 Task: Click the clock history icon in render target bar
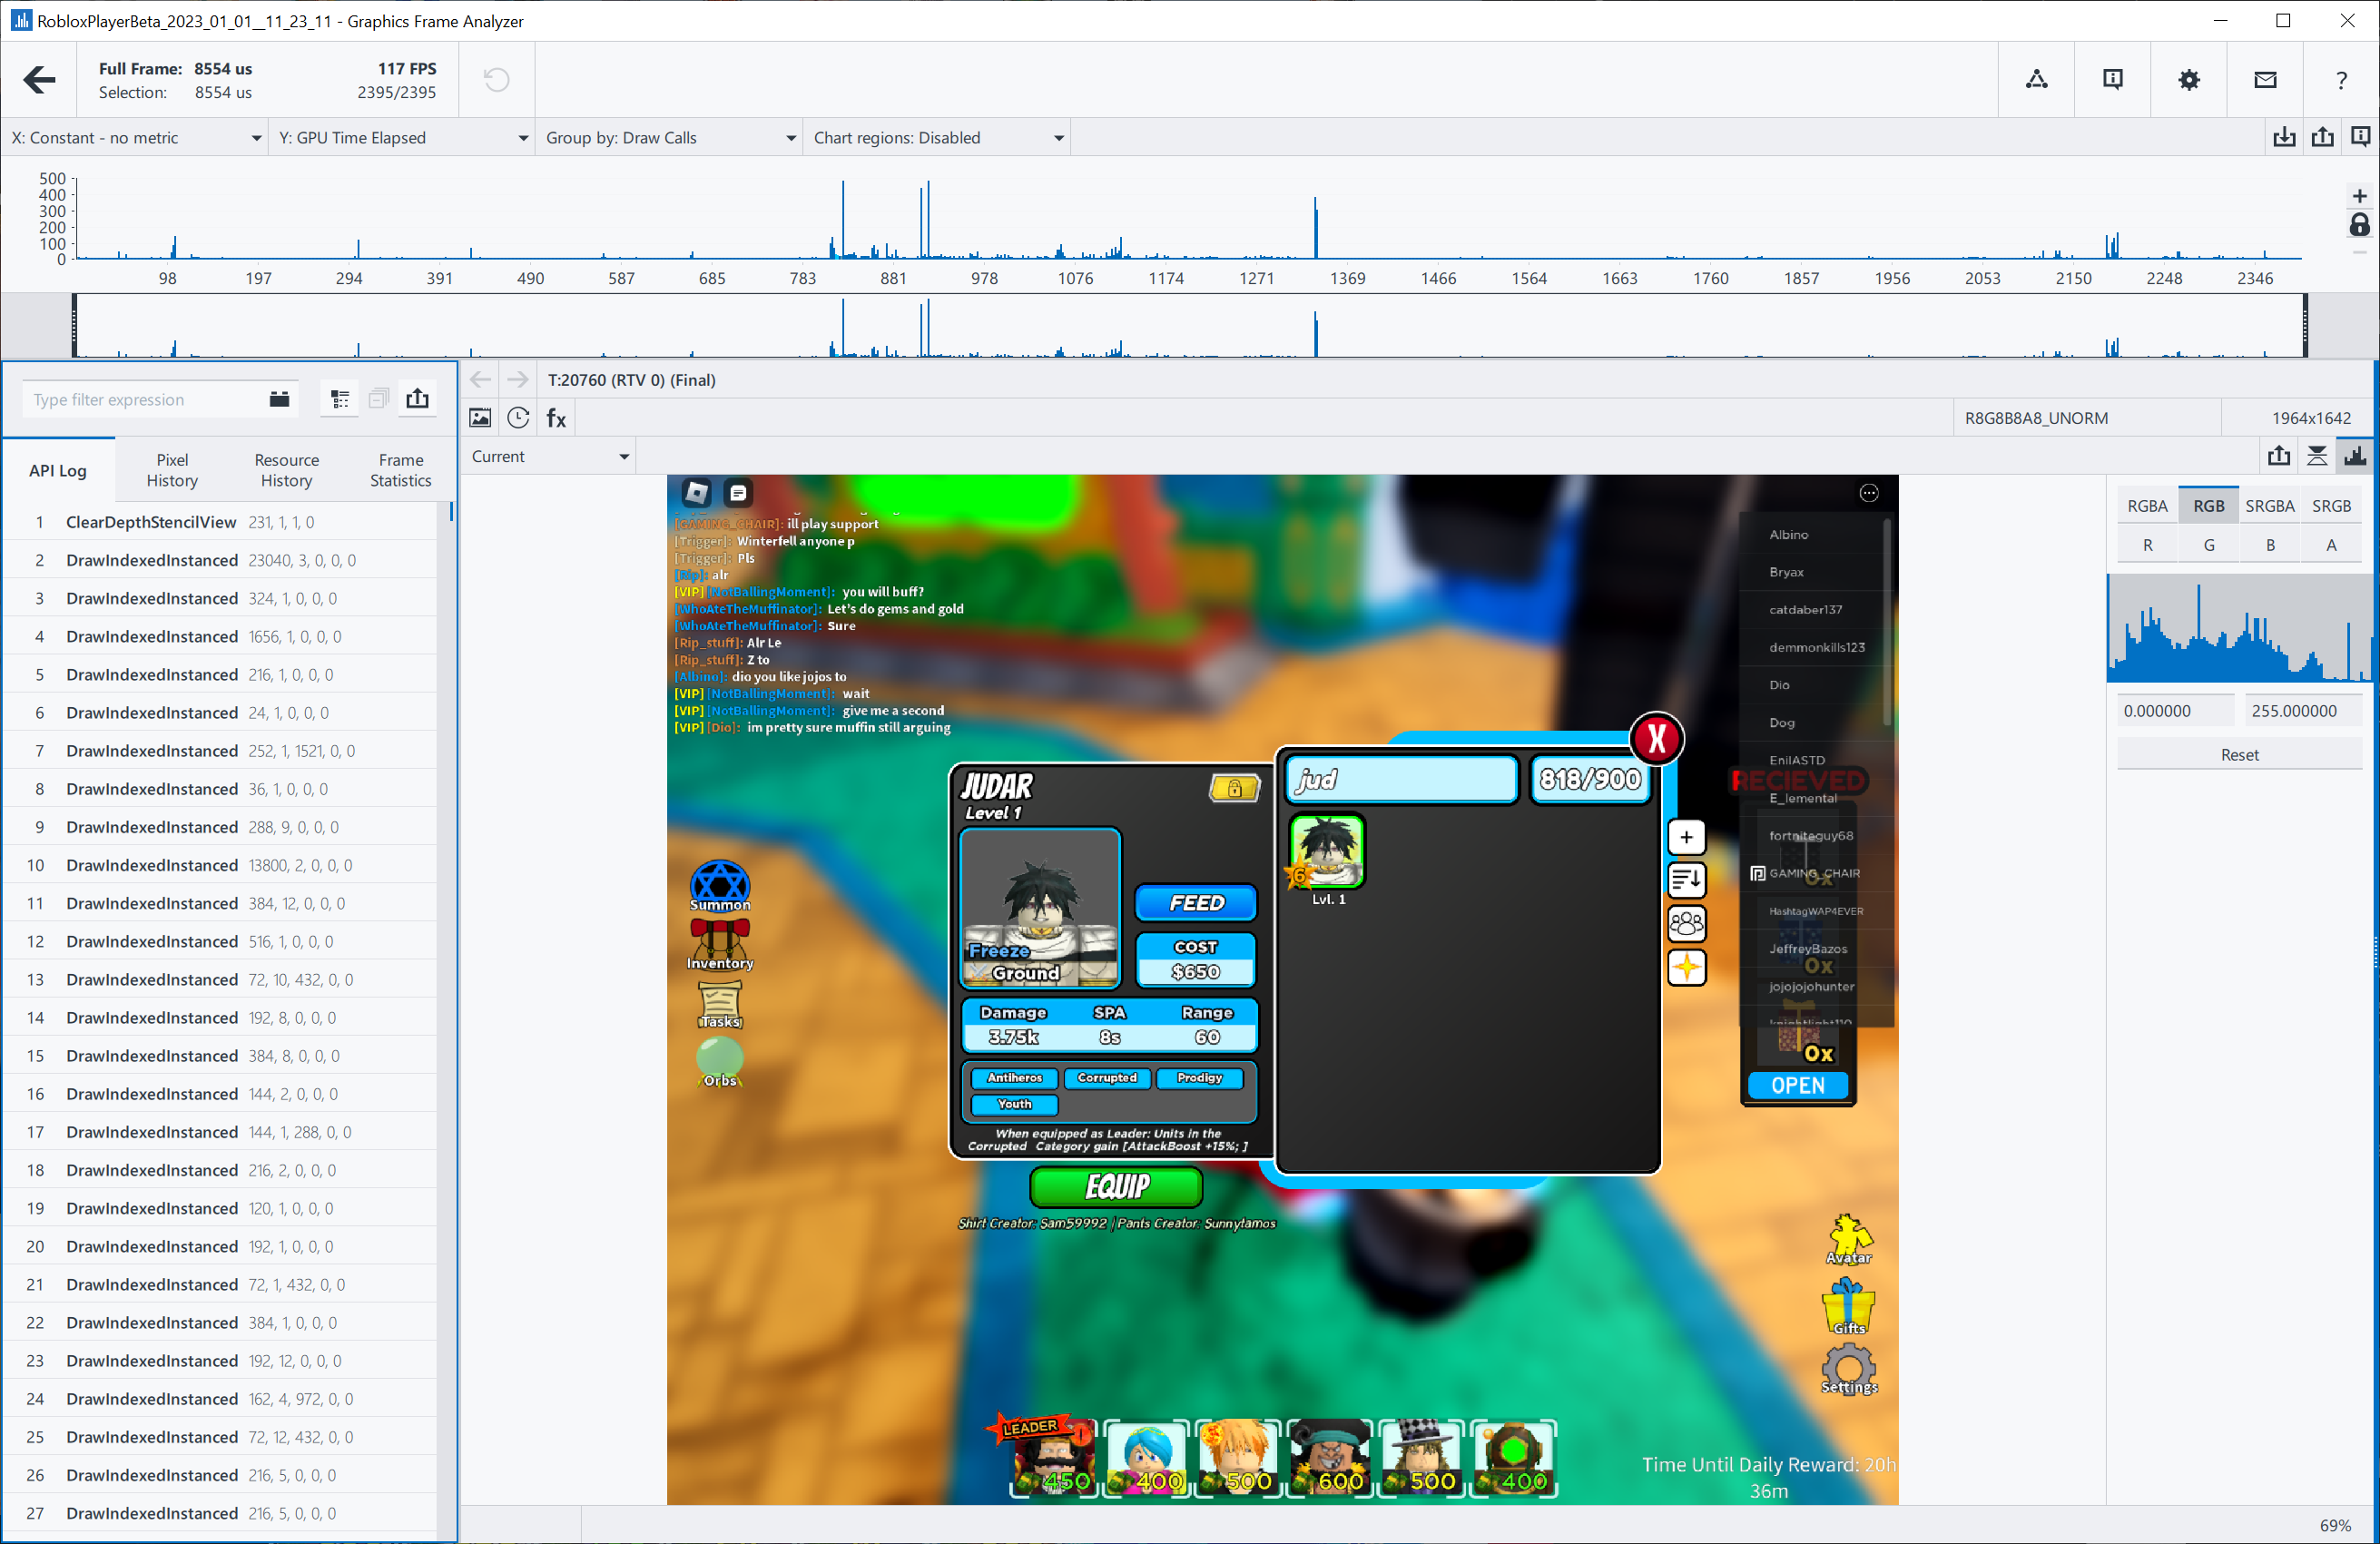click(518, 418)
